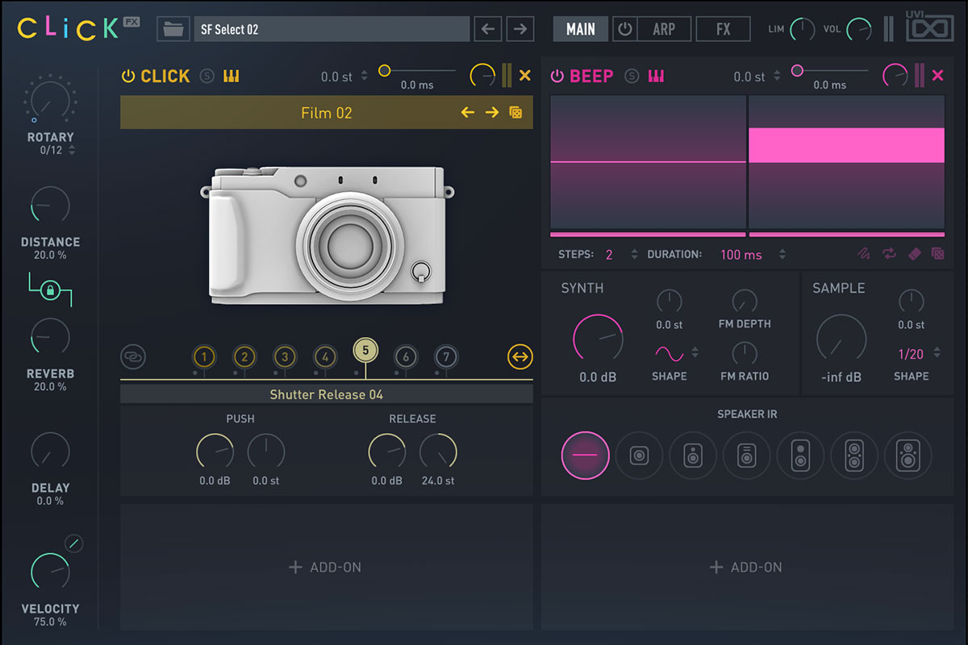Screen dimensions: 968x645
Task: Select click slot 3
Action: tap(285, 356)
